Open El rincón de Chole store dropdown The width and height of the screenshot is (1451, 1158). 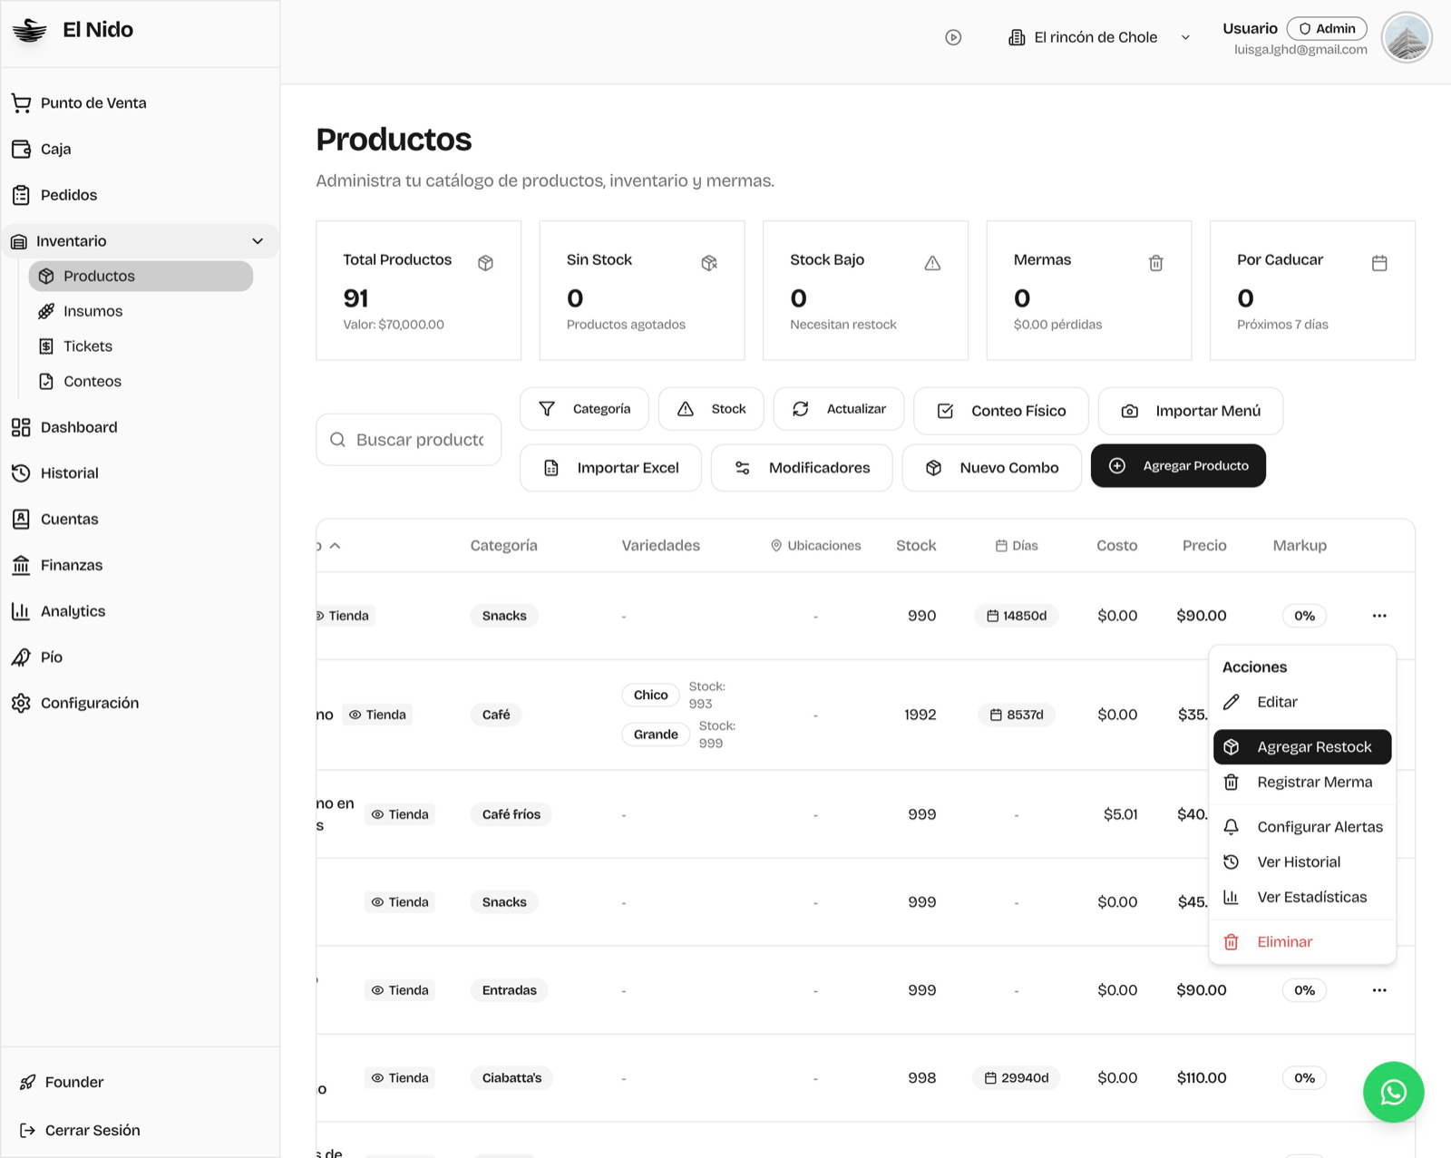(1099, 37)
